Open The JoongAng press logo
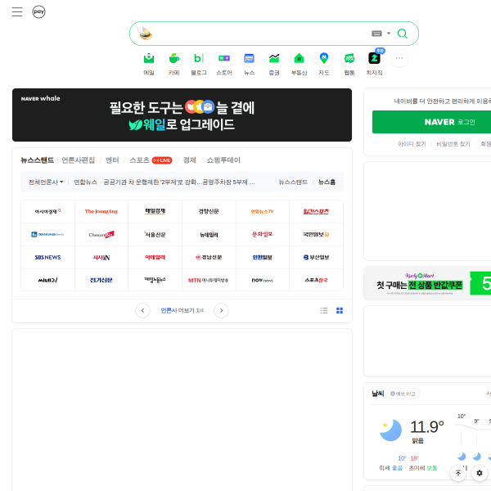Image resolution: width=491 pixels, height=491 pixels. coord(101,211)
